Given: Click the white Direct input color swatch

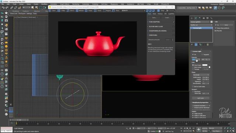Looking at the screenshot, I should (x=205, y=65).
